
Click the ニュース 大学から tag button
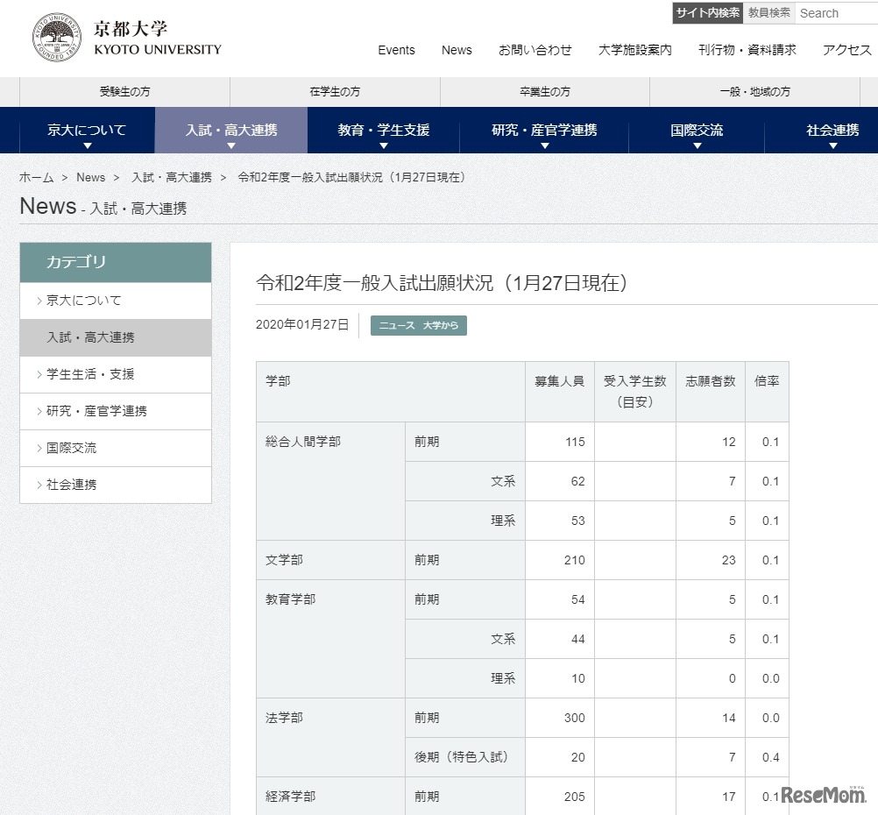tap(419, 324)
